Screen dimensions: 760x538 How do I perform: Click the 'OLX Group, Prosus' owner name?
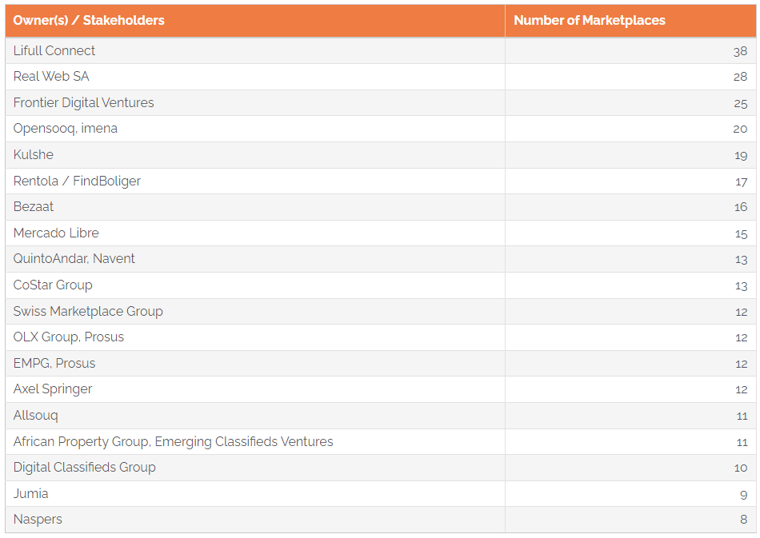click(x=69, y=337)
